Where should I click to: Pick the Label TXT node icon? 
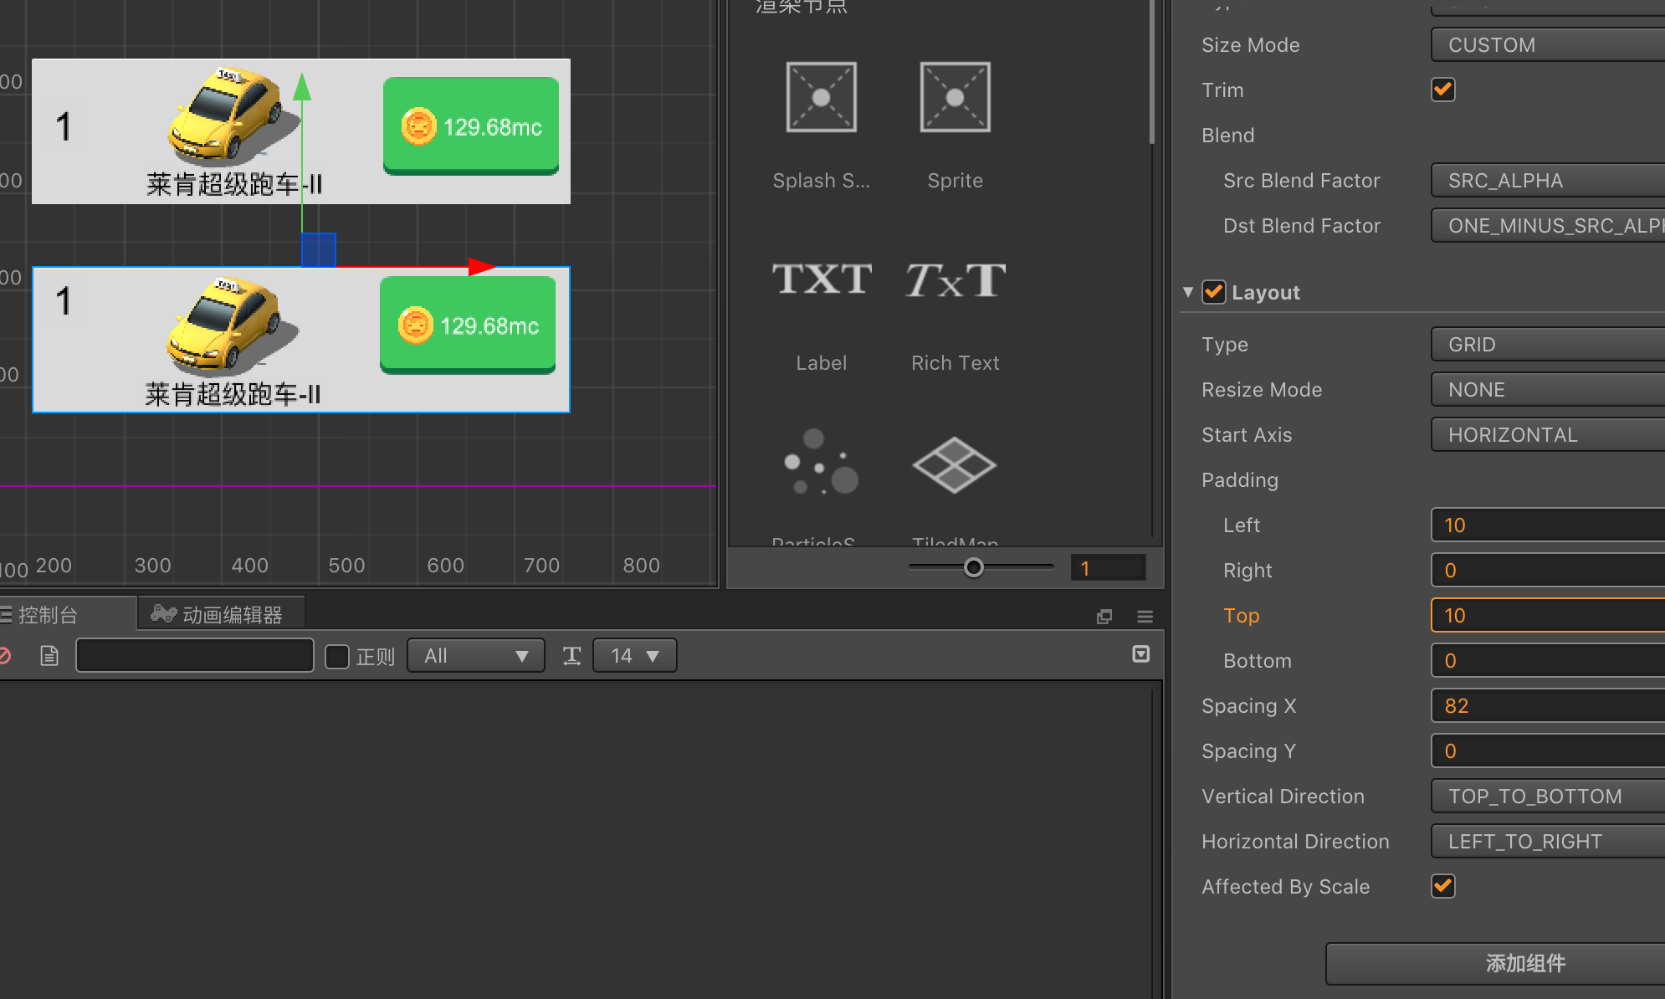pyautogui.click(x=821, y=279)
